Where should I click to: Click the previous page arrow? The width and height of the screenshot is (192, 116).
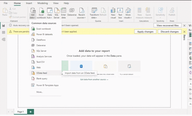(9, 112)
